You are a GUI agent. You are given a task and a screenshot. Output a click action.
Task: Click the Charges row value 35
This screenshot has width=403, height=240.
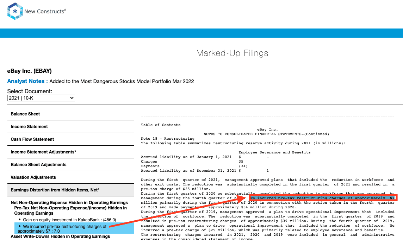(241, 162)
